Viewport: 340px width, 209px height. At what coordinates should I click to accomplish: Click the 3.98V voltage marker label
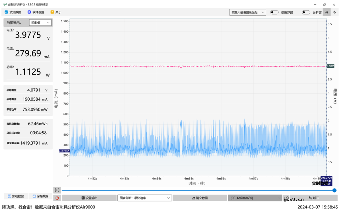coord(330,66)
